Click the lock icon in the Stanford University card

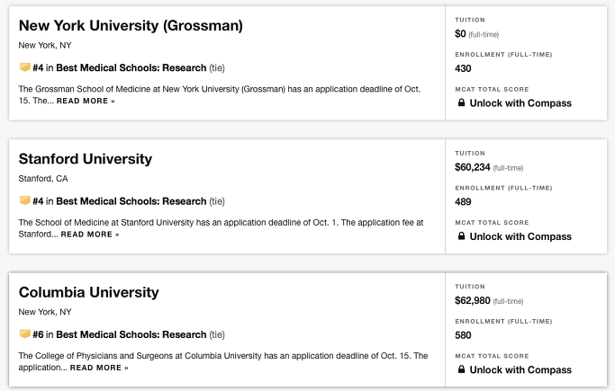point(461,236)
